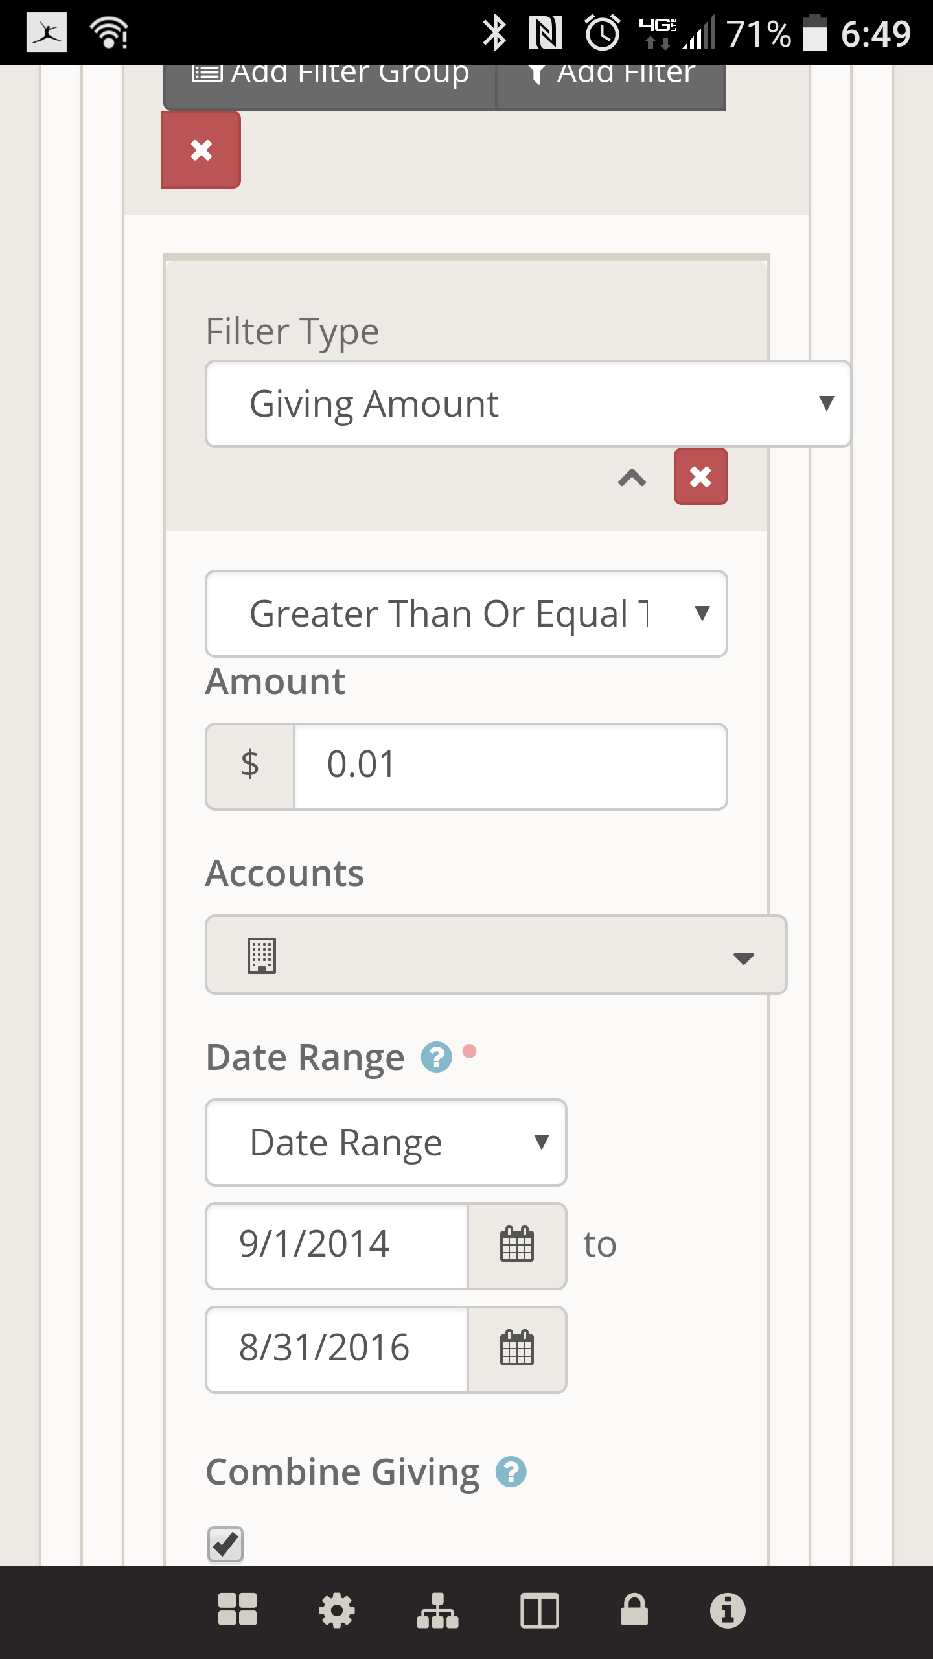Open the Filter Type dropdown
The height and width of the screenshot is (1659, 933).
(x=527, y=404)
